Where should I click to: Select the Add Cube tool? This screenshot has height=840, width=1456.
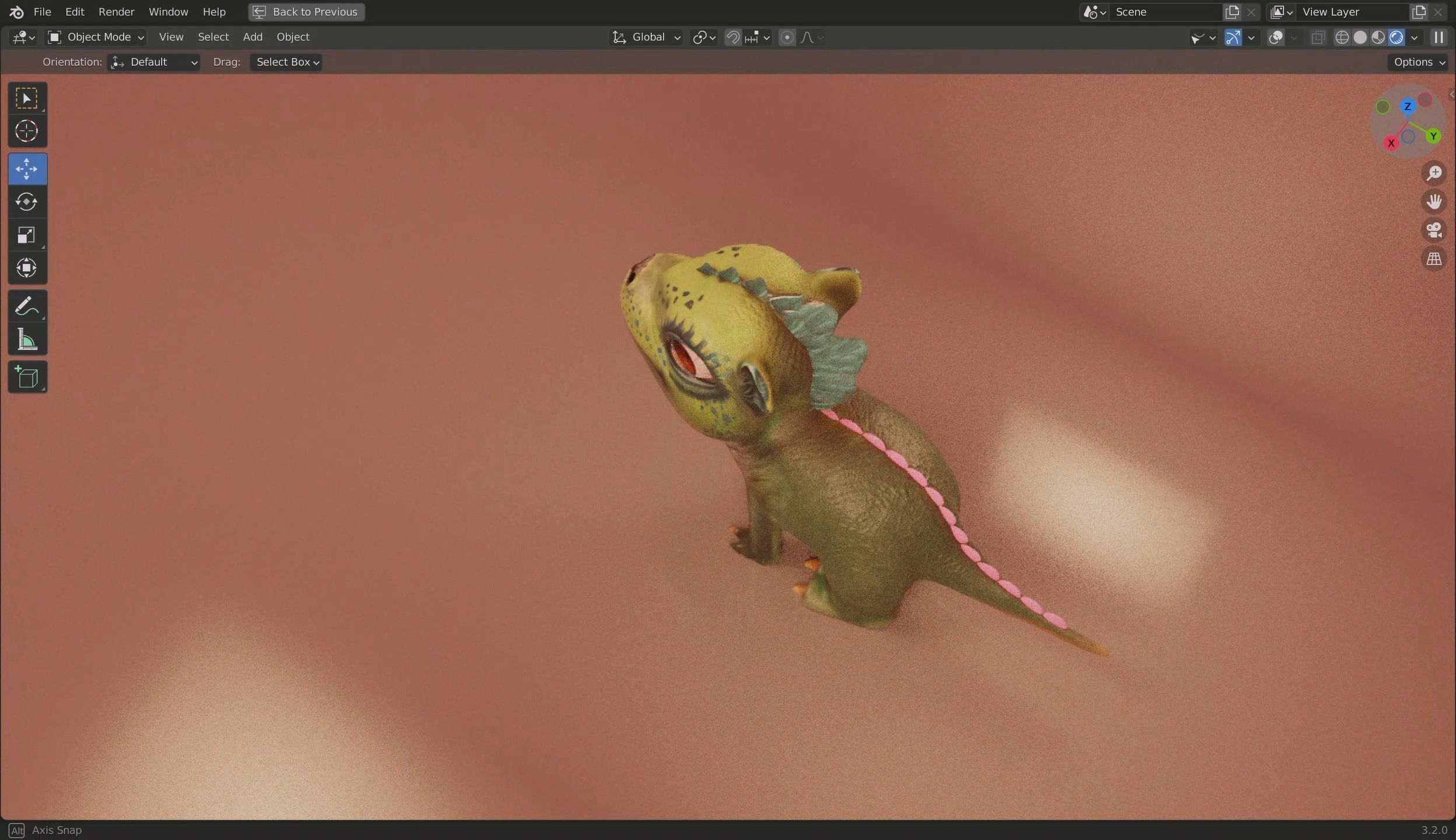27,377
